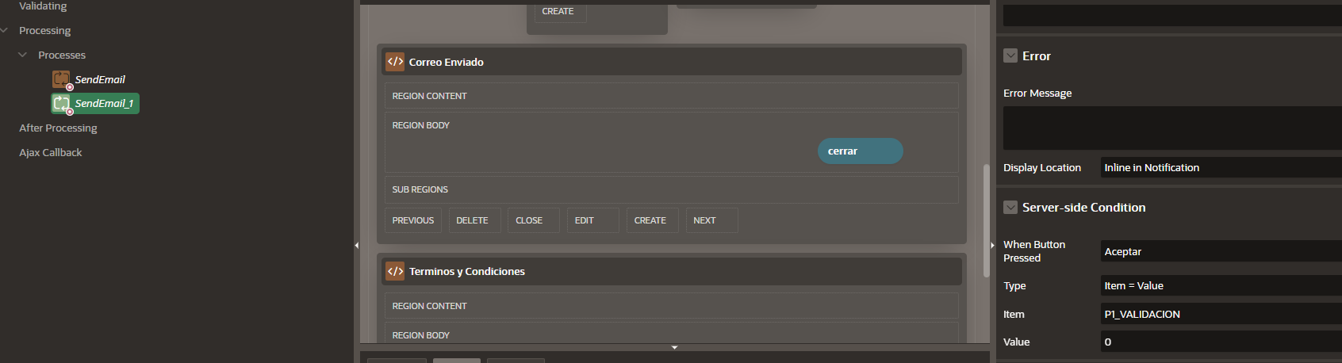
Task: Click the P1_VALIDACION Item field
Action: [x=1220, y=315]
